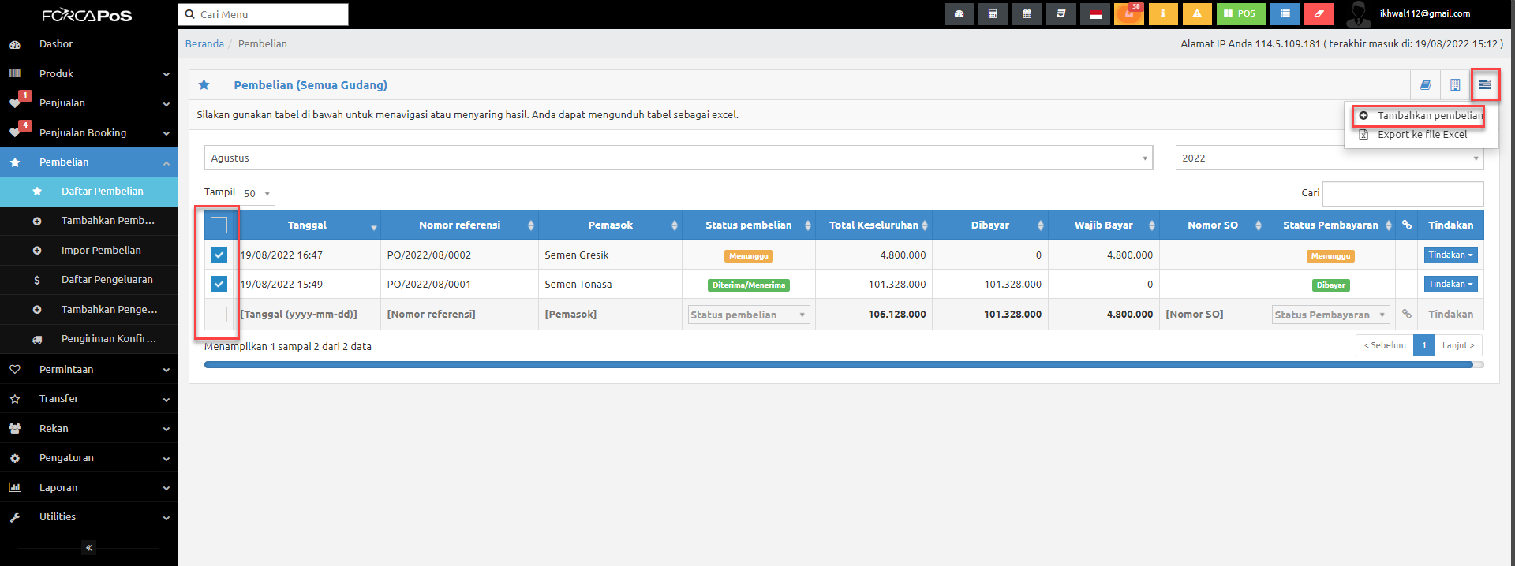Focus the Cari table search field
The height and width of the screenshot is (566, 1515).
pyautogui.click(x=1403, y=193)
